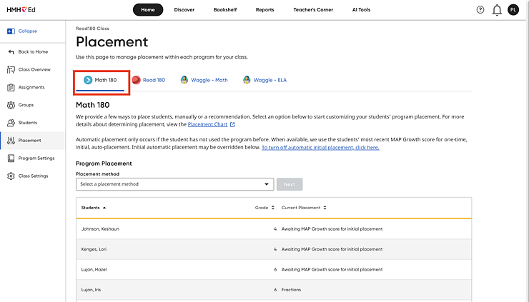Go Back to Home in sidebar
The width and height of the screenshot is (529, 302).
click(x=33, y=52)
